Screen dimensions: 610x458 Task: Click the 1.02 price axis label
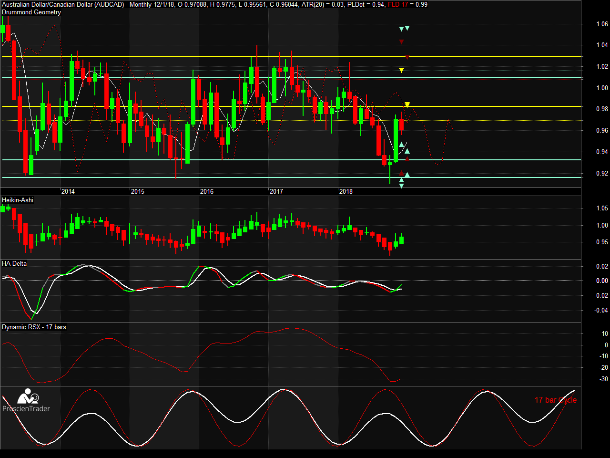pos(602,66)
